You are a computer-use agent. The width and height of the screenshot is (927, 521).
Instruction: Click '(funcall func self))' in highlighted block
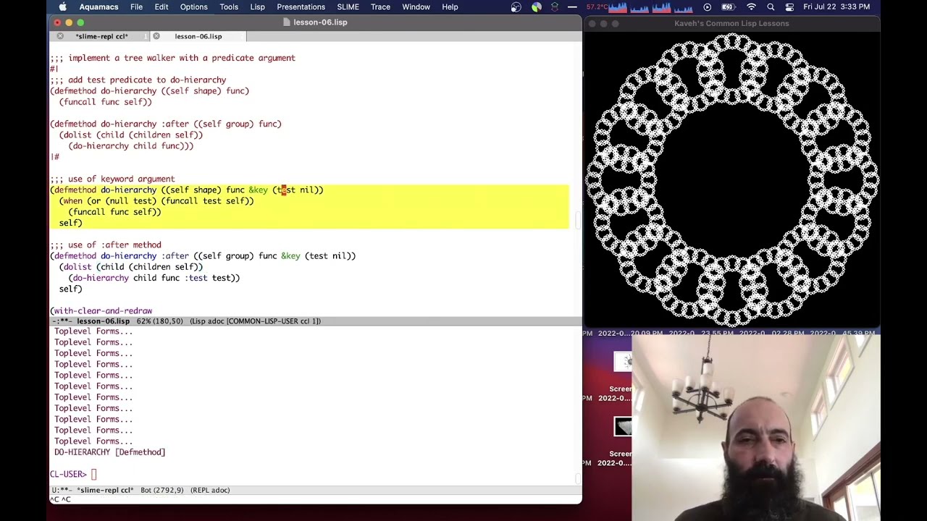pos(114,212)
